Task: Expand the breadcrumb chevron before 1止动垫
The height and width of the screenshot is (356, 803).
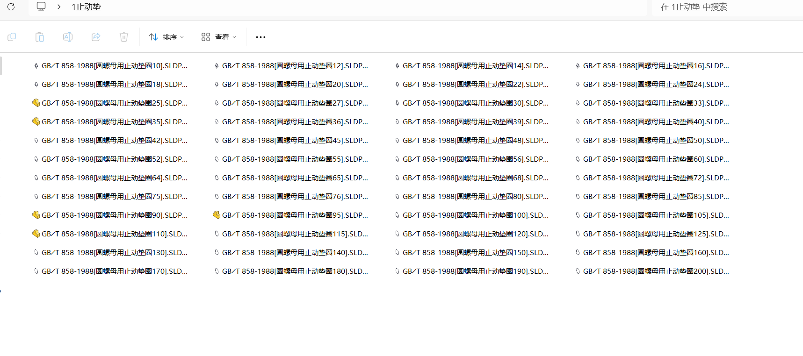Action: 59,7
